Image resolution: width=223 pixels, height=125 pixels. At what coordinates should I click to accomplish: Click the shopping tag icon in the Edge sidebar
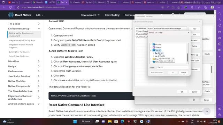[x=220, y=26]
